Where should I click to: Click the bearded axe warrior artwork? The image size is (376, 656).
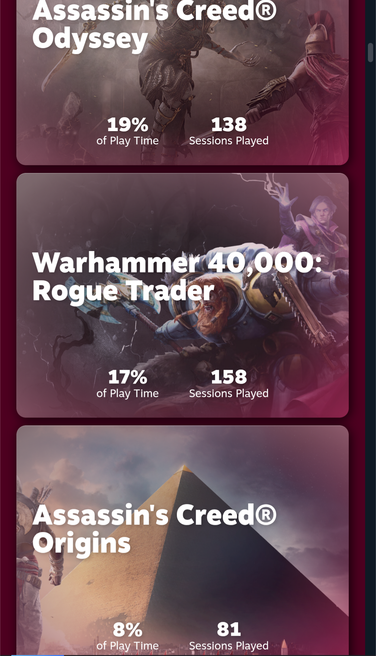click(x=209, y=314)
